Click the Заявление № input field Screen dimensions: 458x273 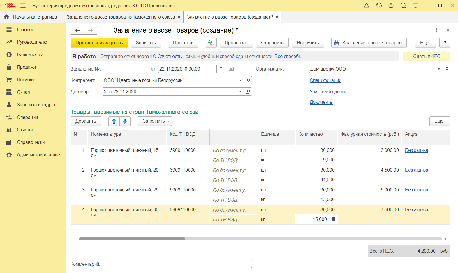125,69
